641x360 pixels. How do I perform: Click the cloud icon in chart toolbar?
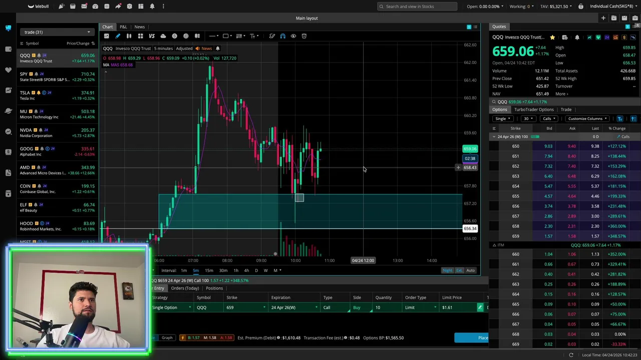[163, 36]
